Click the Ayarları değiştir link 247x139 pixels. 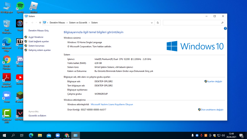tap(214, 81)
